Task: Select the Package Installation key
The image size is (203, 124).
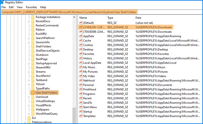Action: point(48,17)
